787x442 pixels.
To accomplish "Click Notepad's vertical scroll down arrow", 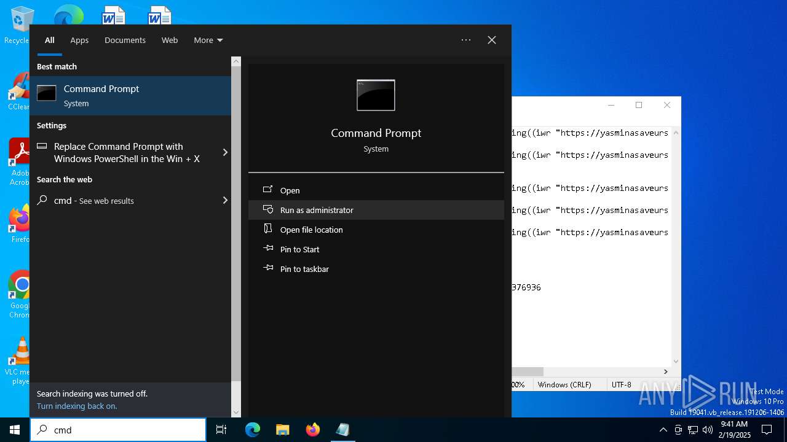I will pyautogui.click(x=676, y=362).
